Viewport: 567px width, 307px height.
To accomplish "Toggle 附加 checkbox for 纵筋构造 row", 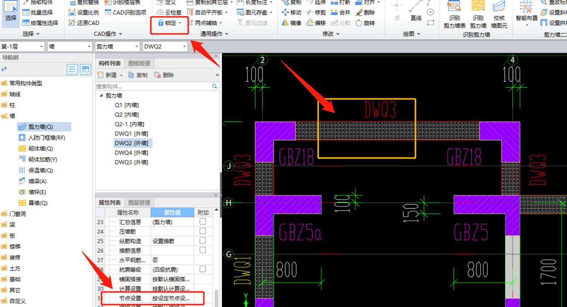I will click(203, 241).
